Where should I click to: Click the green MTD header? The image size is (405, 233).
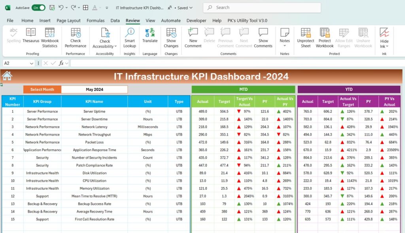click(243, 89)
